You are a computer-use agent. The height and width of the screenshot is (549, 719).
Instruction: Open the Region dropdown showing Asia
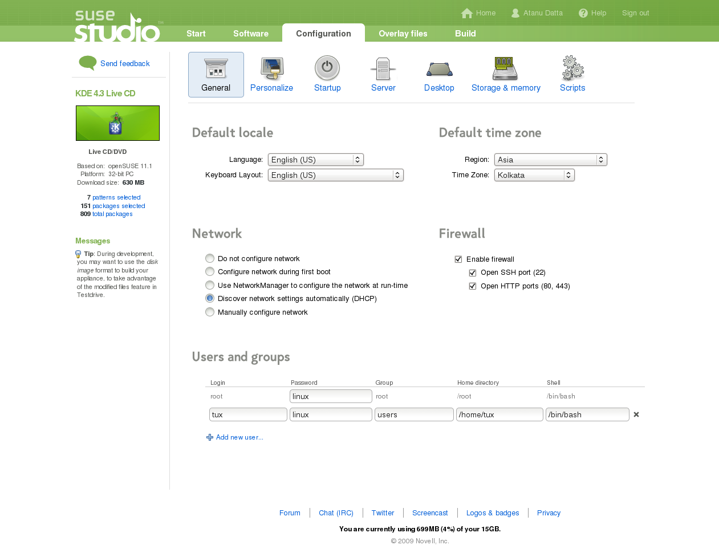coord(551,160)
